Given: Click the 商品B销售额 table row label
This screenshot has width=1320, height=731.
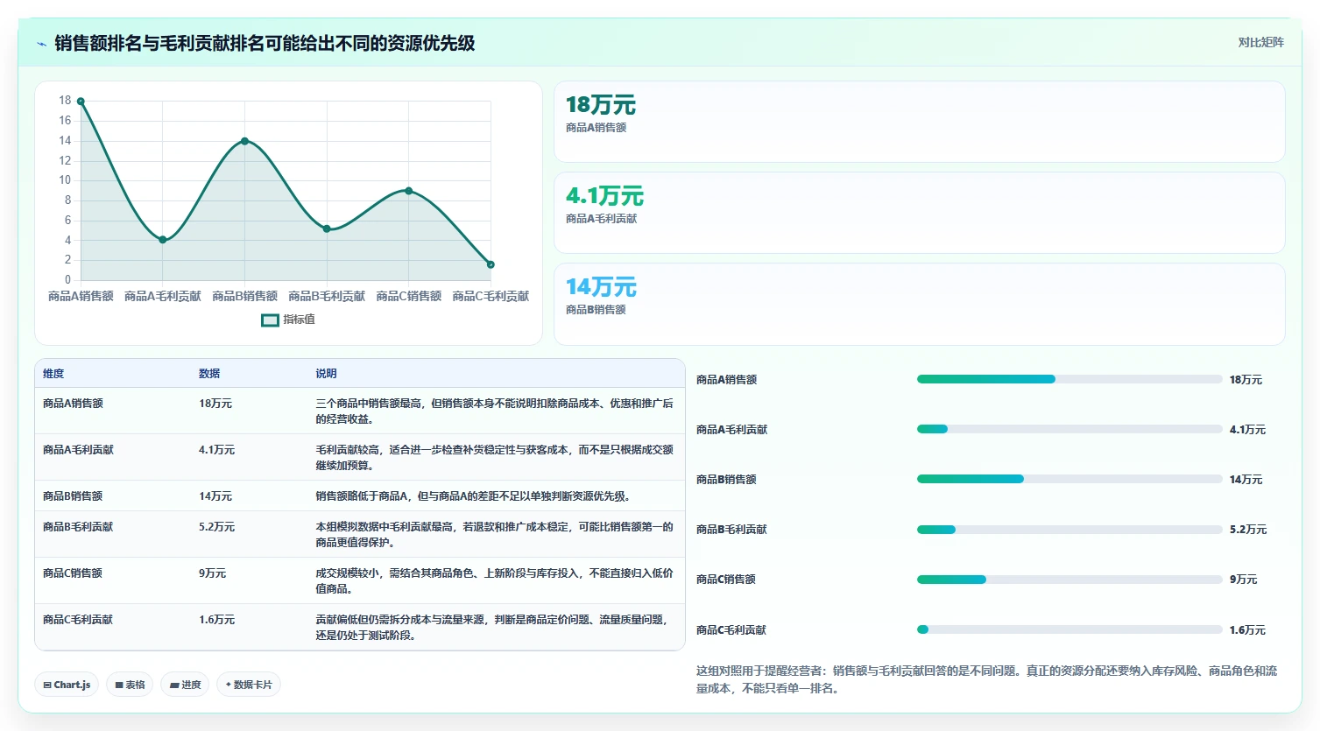Looking at the screenshot, I should (73, 496).
